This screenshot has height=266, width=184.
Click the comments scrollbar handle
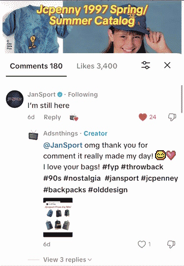coord(182,99)
